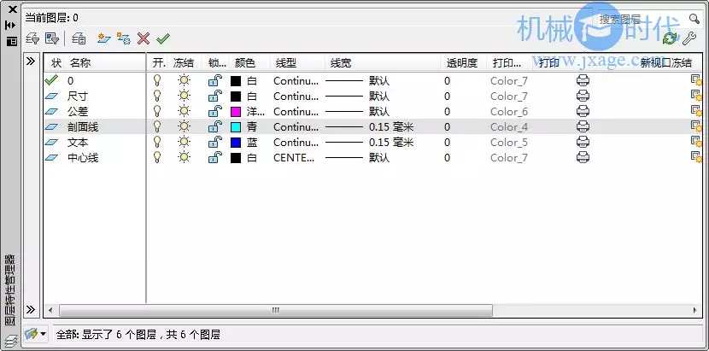Lock layer 公差 padlock icon
Image resolution: width=709 pixels, height=351 pixels.
click(214, 112)
